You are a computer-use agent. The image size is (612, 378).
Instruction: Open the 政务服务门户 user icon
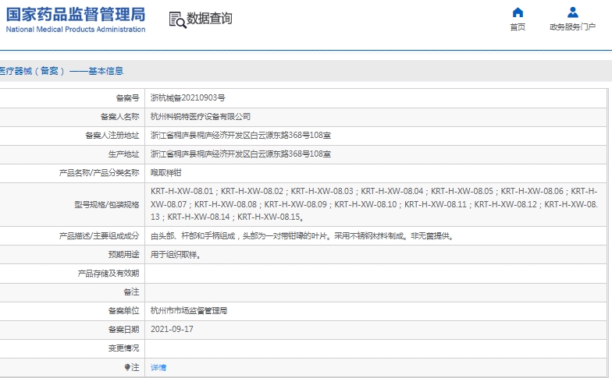tap(573, 12)
